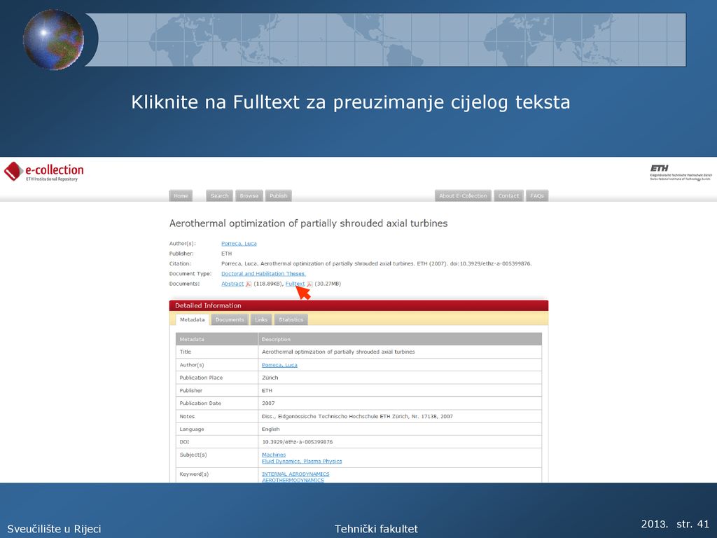Switch to the Links tab

coord(261,319)
